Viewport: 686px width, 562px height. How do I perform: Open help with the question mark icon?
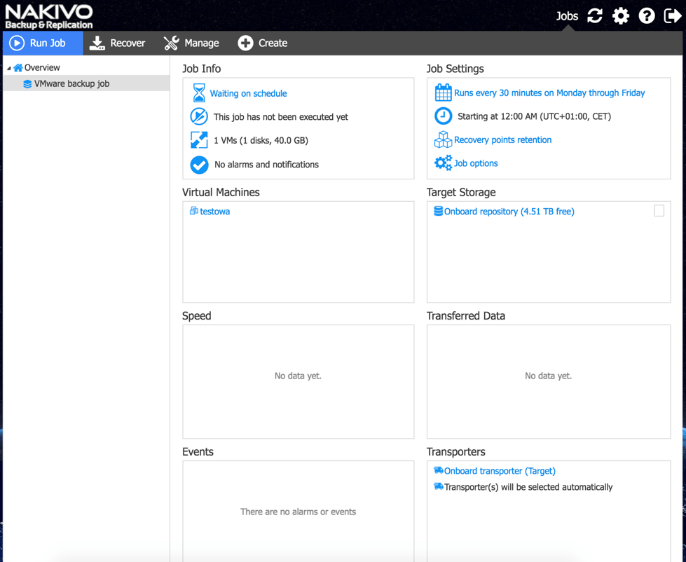647,15
